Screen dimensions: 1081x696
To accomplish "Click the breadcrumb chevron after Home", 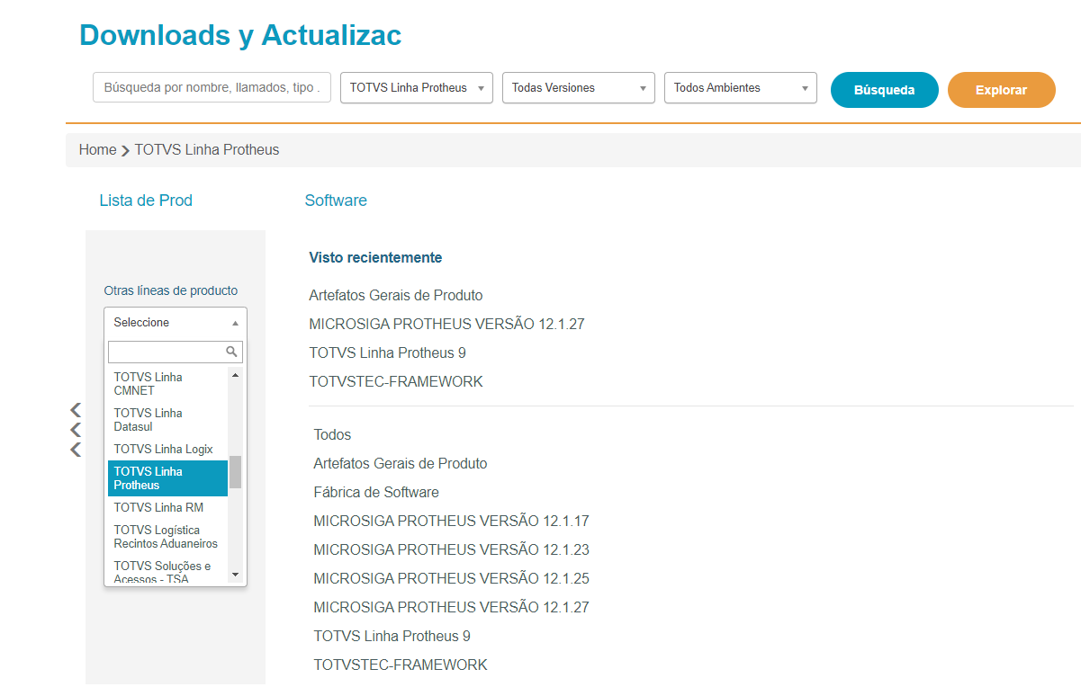I will [125, 151].
